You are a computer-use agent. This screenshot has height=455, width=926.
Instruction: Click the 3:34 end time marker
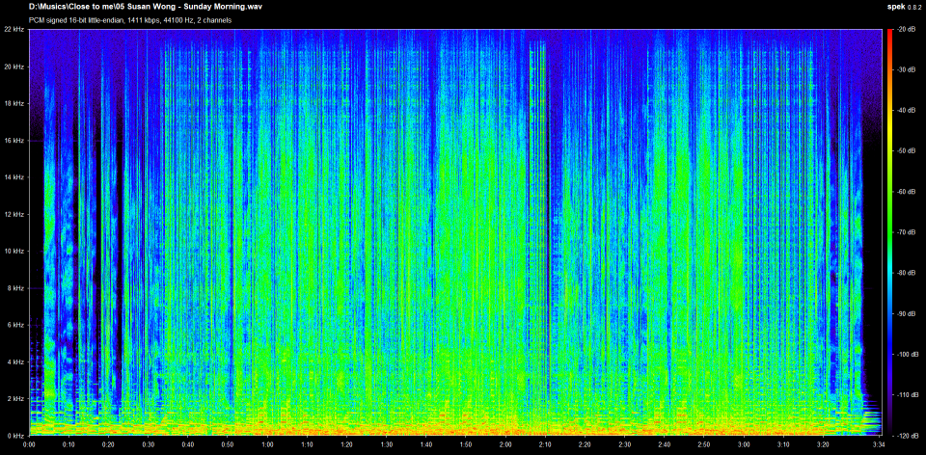[878, 444]
